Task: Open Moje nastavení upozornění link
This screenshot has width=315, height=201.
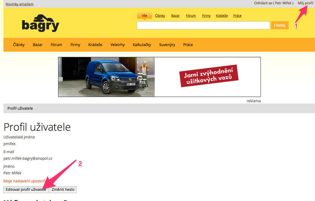Action: pyautogui.click(x=24, y=181)
